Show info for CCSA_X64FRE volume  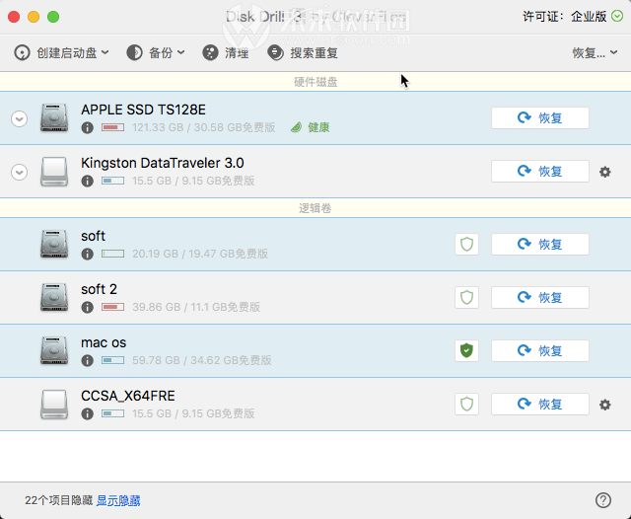point(88,413)
